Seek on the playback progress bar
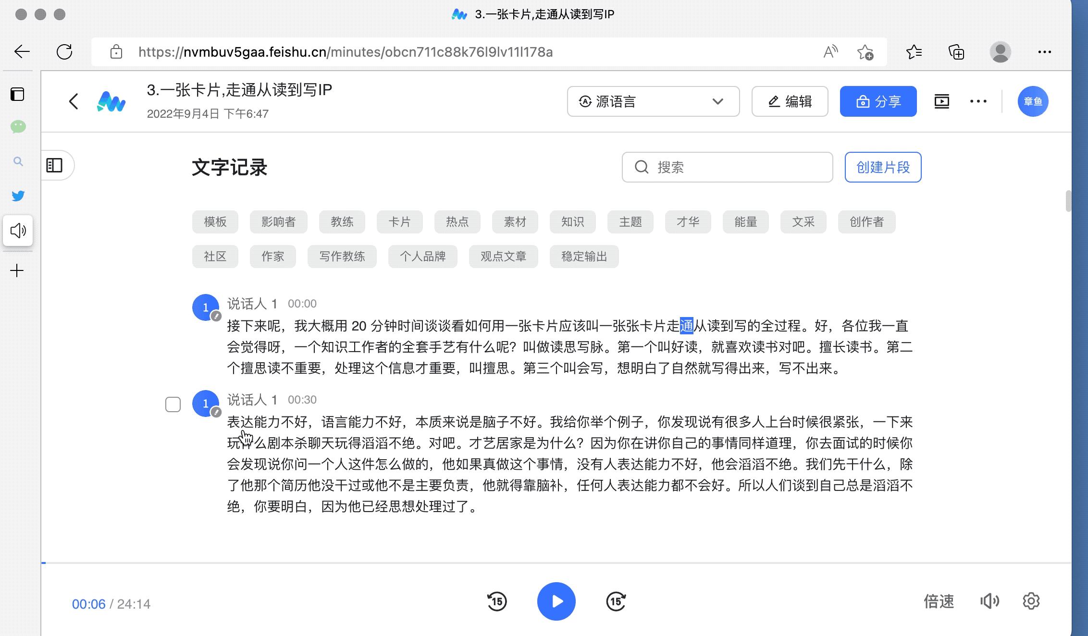The width and height of the screenshot is (1088, 636). coord(556,563)
